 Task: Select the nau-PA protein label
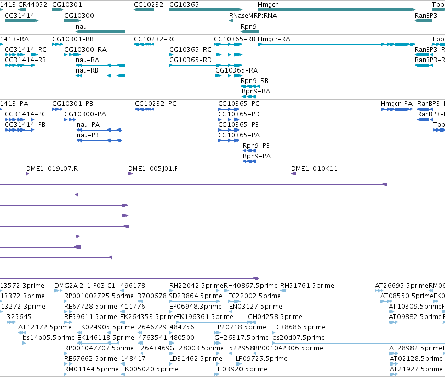coord(88,125)
